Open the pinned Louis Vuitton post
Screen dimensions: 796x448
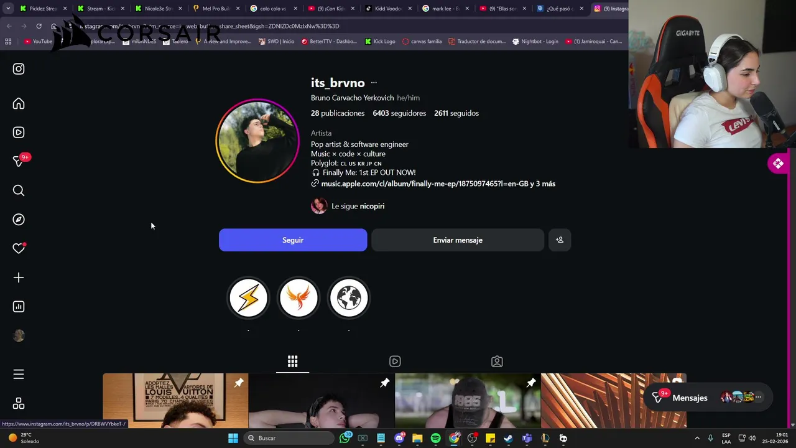tap(175, 401)
